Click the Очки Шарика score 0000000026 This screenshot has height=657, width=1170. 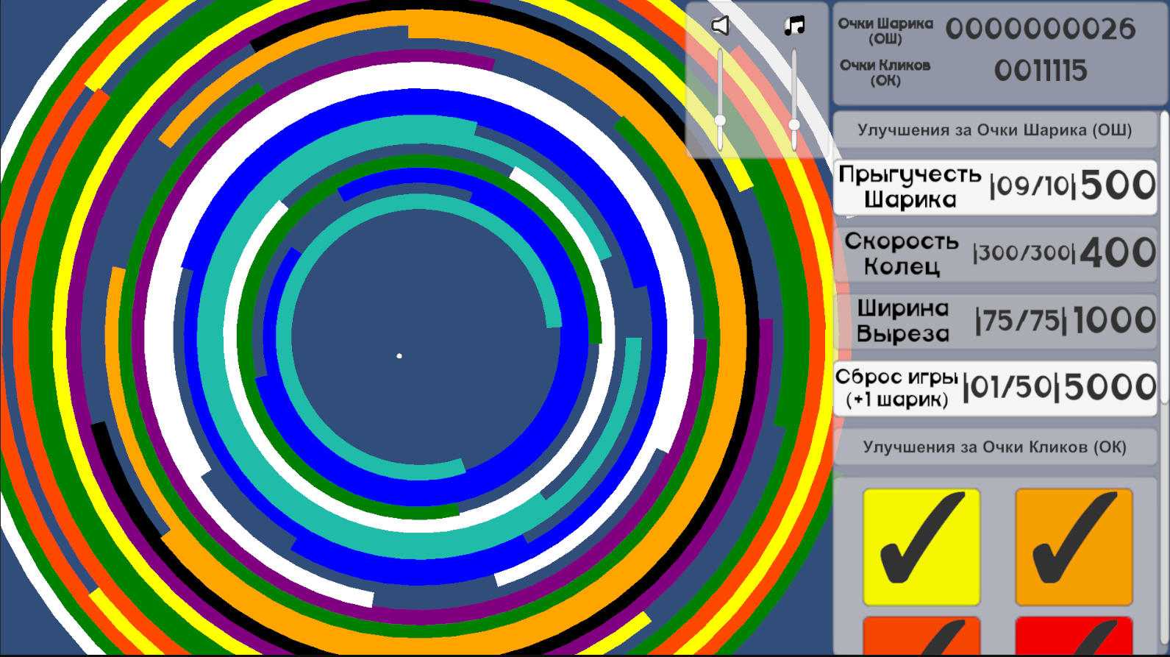click(1041, 29)
